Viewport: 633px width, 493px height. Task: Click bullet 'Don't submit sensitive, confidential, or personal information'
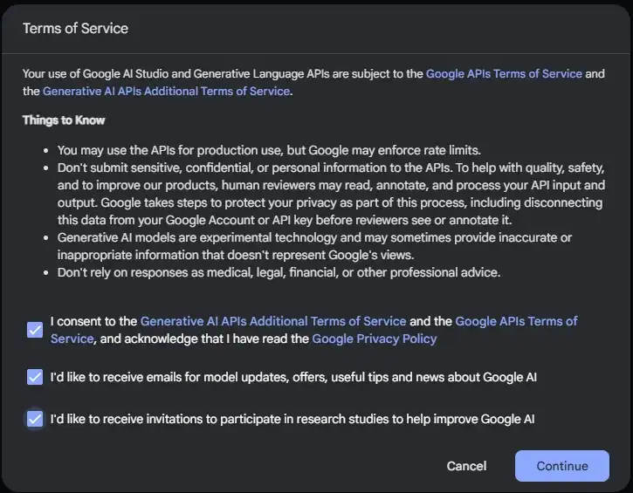coord(331,194)
